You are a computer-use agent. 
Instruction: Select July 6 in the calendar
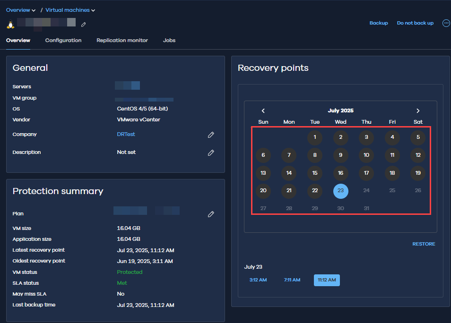click(263, 155)
